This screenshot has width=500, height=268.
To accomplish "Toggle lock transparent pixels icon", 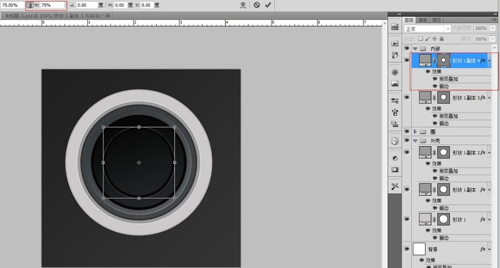I will [421, 39].
